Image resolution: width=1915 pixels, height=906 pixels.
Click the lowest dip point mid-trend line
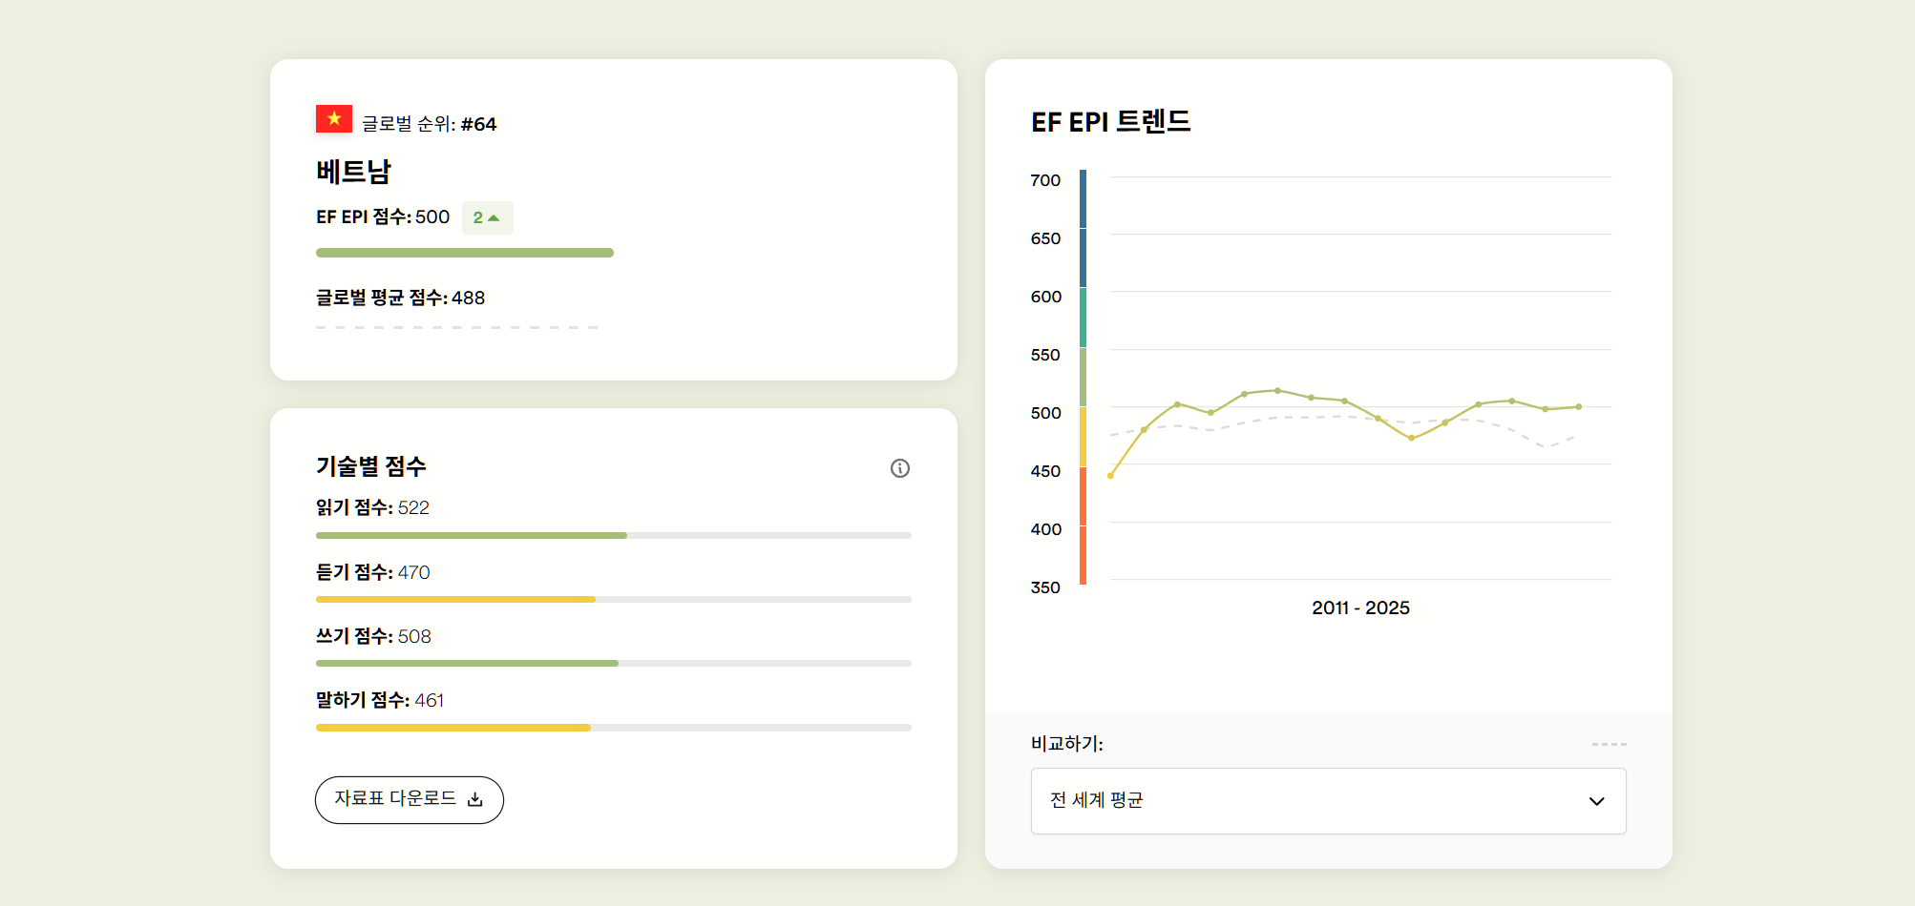coord(1411,439)
